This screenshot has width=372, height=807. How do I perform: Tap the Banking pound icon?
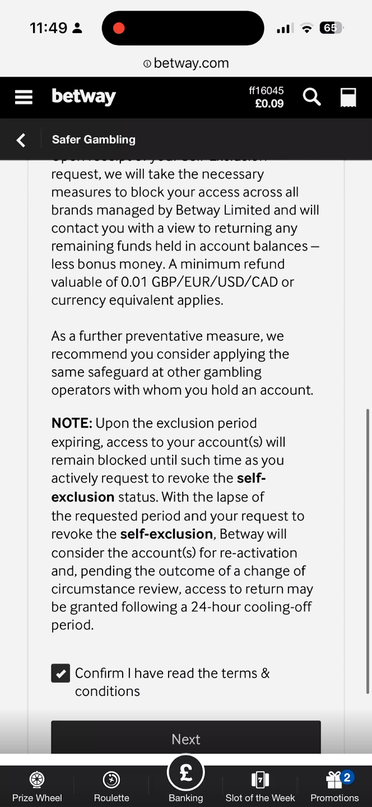[186, 773]
